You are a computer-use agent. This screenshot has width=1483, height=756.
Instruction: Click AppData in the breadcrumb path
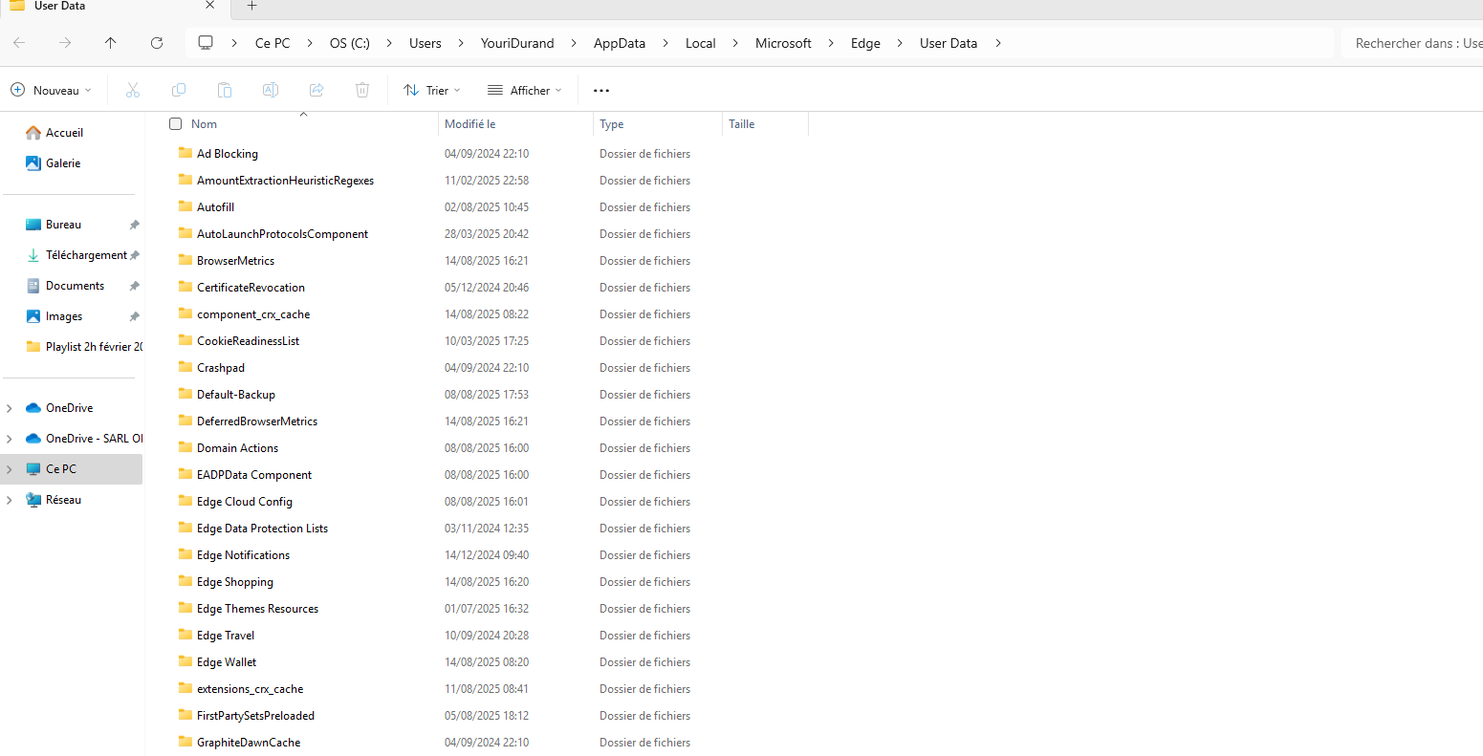pos(620,43)
